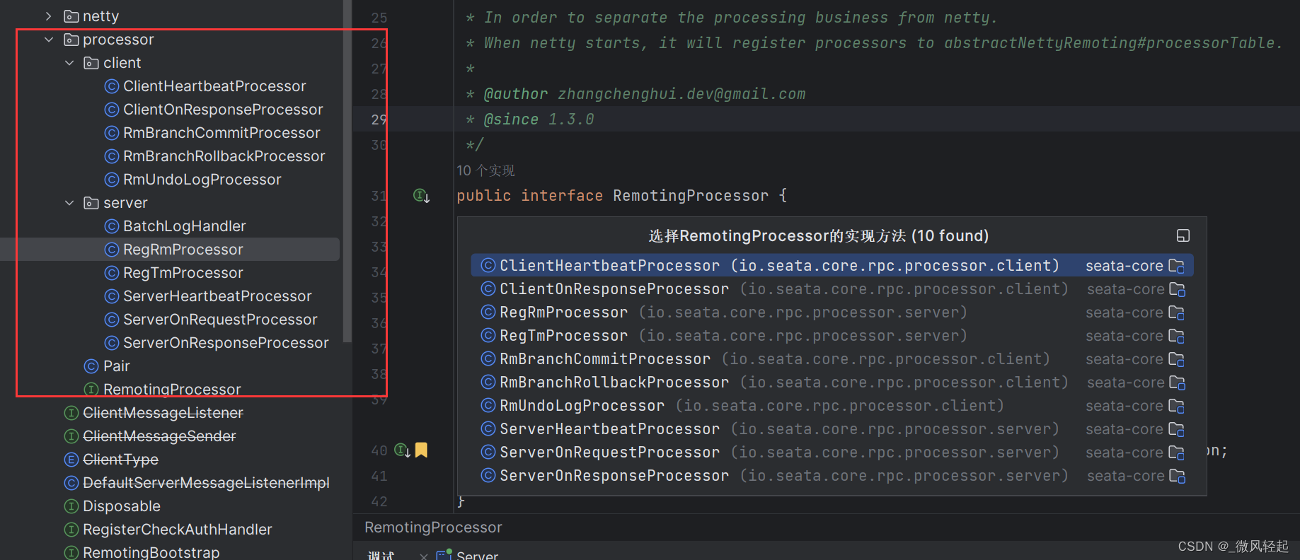Choose ServerOnResponseProcessor in implementations popup
Image resolution: width=1300 pixels, height=560 pixels.
[832, 476]
